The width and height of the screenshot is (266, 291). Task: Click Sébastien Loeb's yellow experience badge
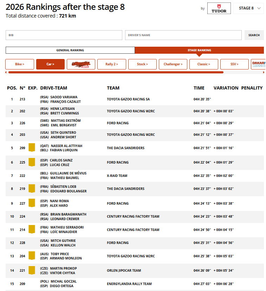point(32,189)
